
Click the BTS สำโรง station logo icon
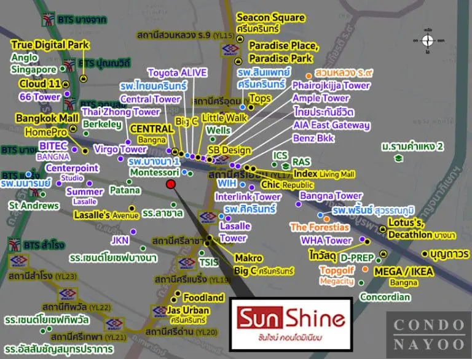14,244
